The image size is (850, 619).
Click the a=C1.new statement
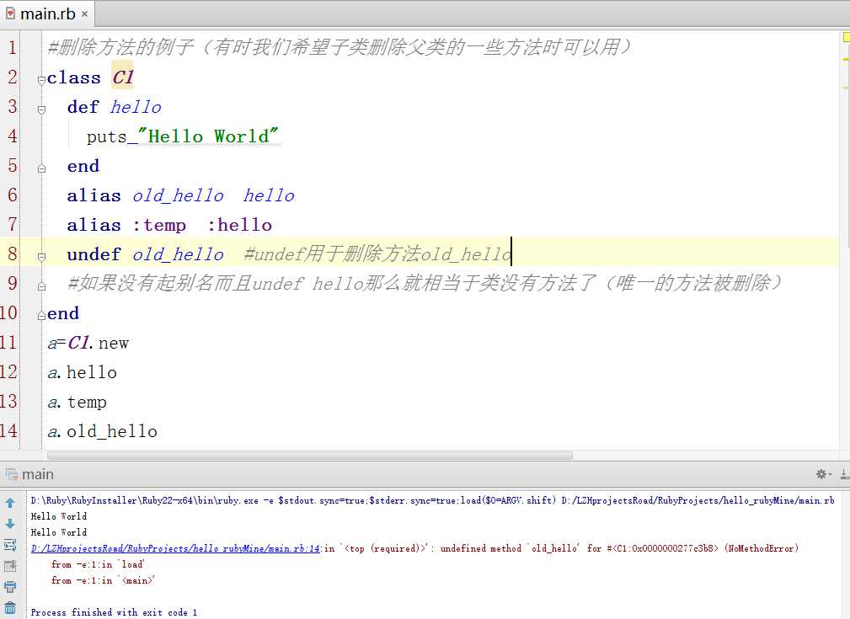tap(88, 343)
